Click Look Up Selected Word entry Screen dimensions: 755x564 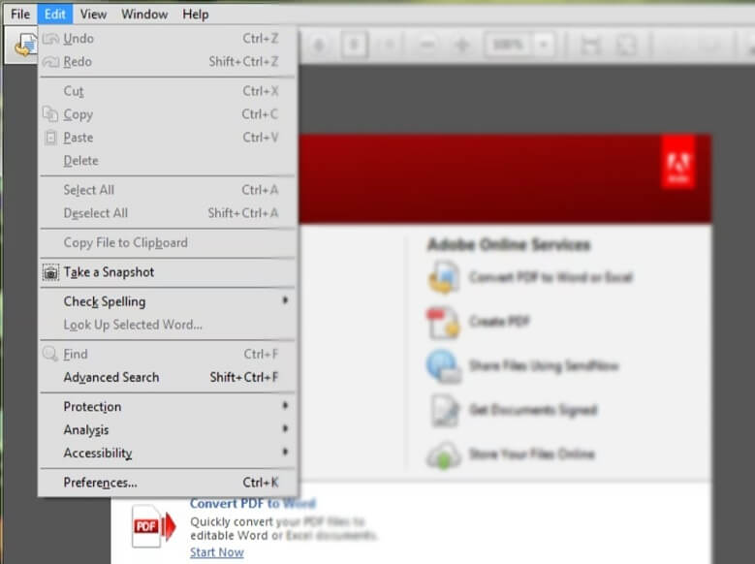tap(168, 325)
